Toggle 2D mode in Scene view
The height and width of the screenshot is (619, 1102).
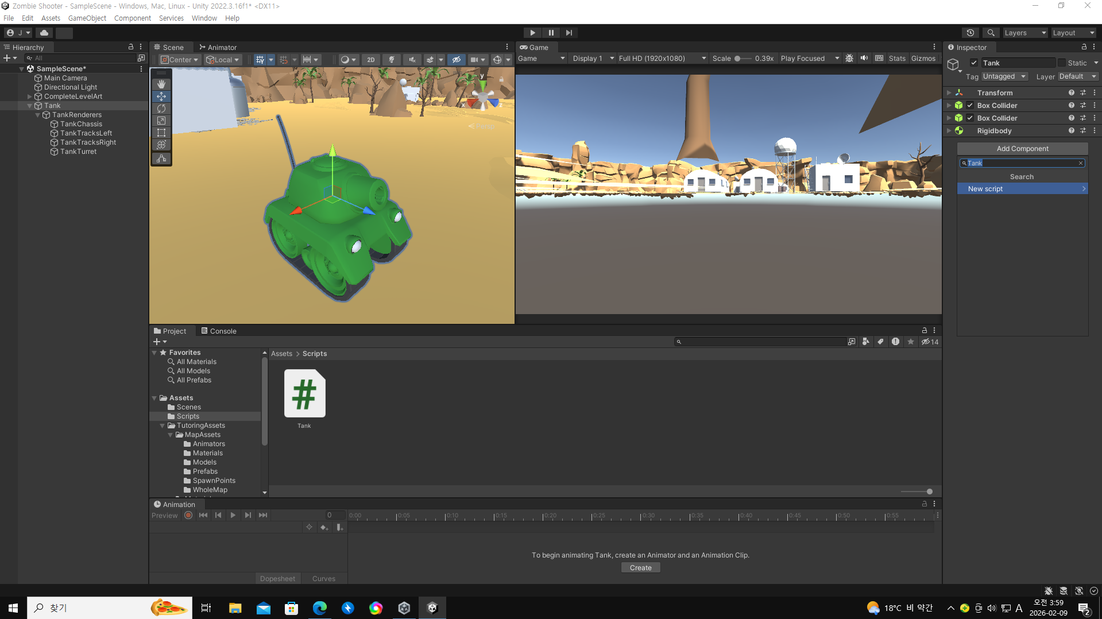coord(371,60)
